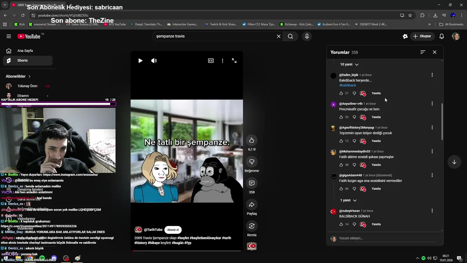Like the @AsyaAlver-v4h comment
The width and height of the screenshot is (467, 263).
coord(341,117)
